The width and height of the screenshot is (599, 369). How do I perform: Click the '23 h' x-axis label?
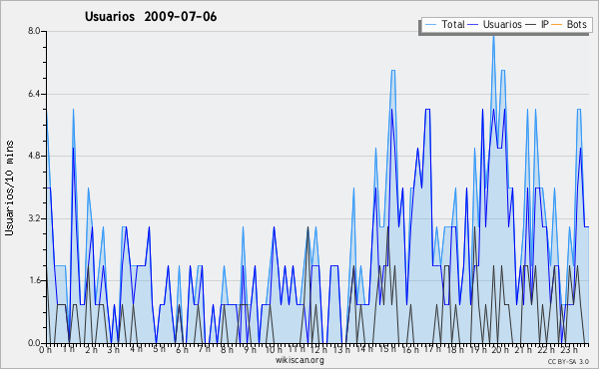(568, 350)
